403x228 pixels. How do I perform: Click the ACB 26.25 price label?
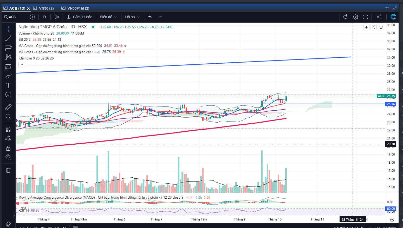[386, 96]
